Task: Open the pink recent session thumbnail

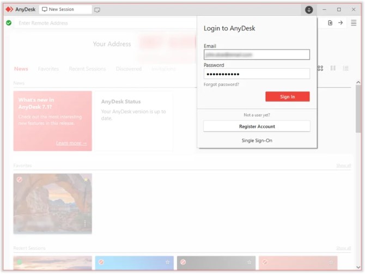Action: click(298, 263)
